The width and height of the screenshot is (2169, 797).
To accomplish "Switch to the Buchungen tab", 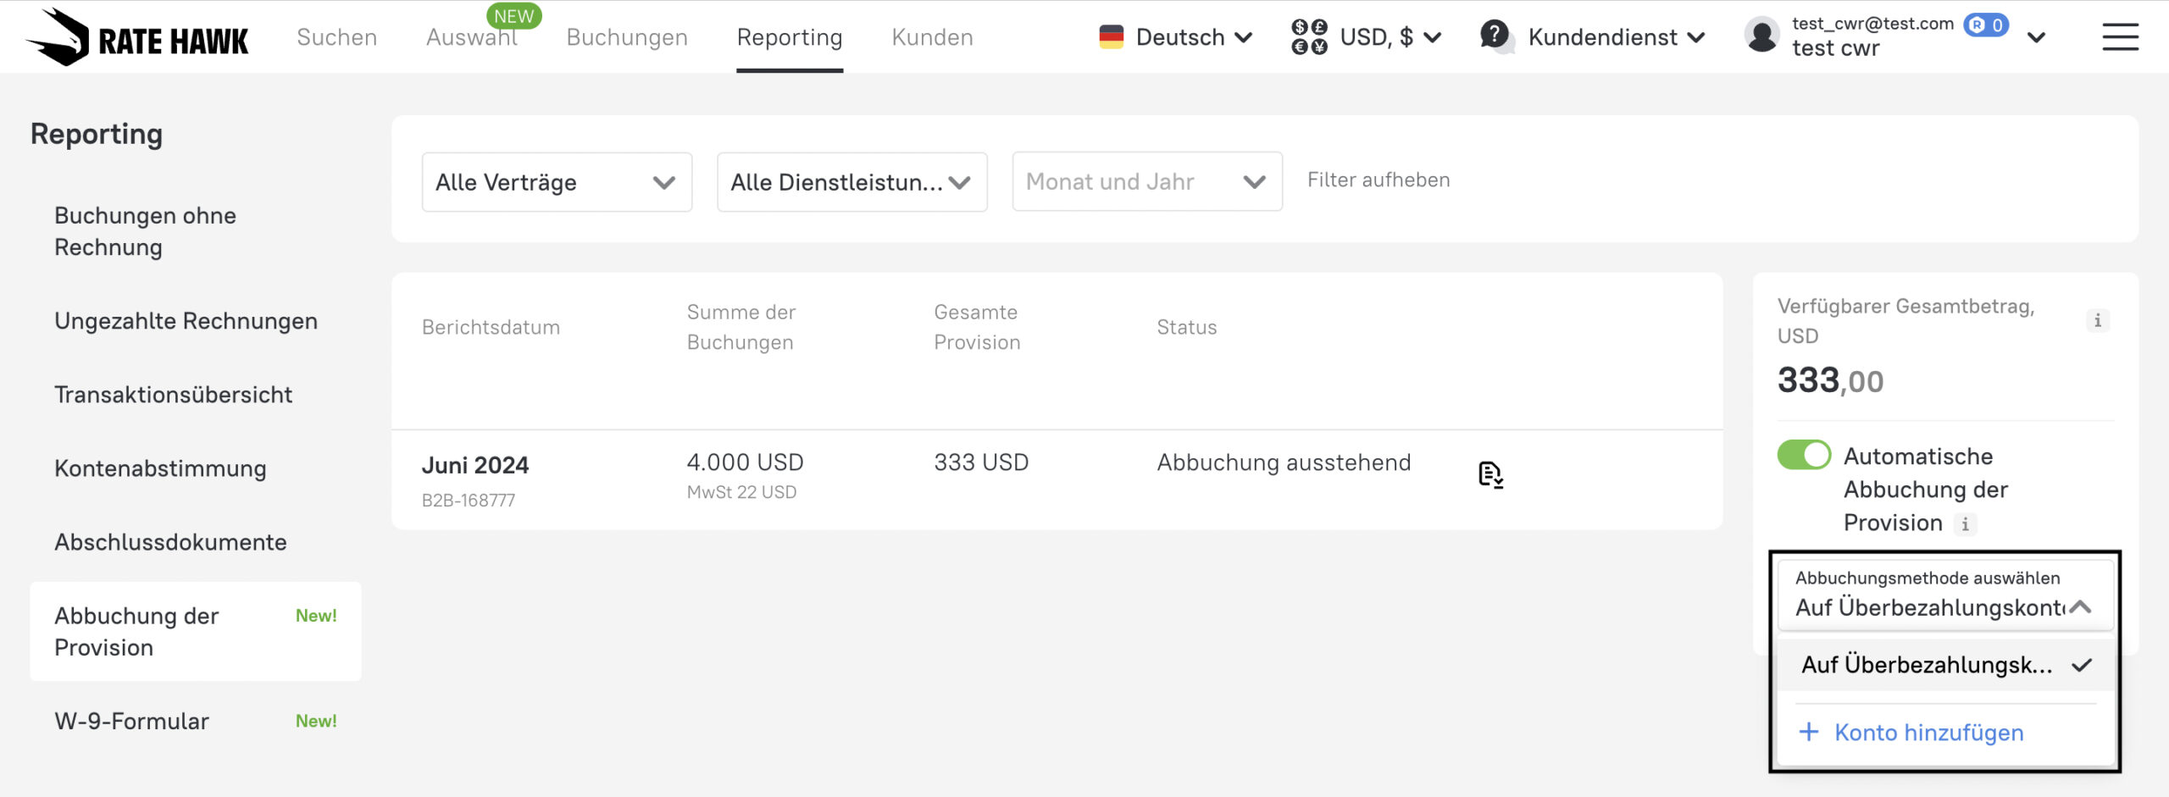I will tap(626, 37).
